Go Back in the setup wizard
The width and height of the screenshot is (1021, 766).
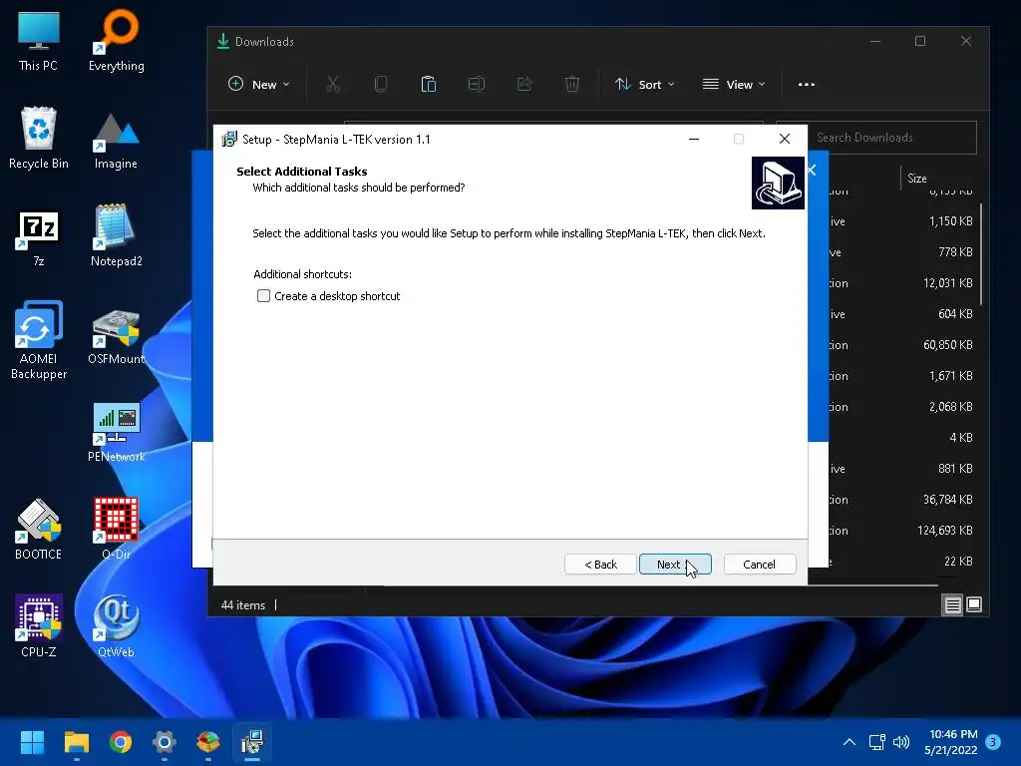click(600, 565)
